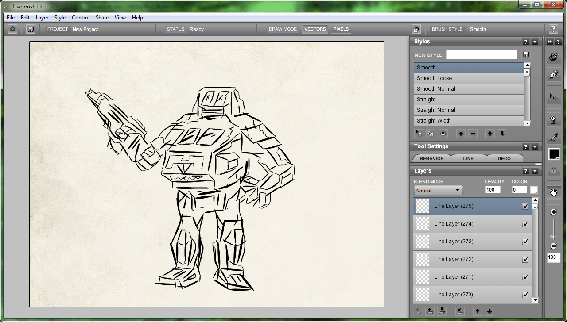Choose the Transform (arrow move) tool
Viewport: 567px width, 322px height.
(553, 96)
